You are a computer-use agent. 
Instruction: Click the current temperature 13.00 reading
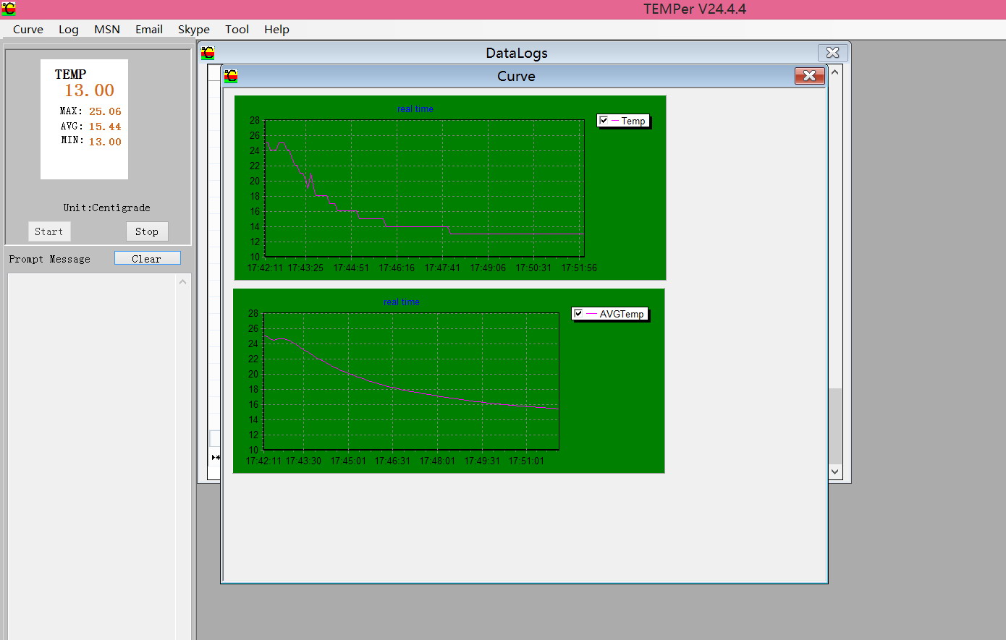tap(90, 90)
